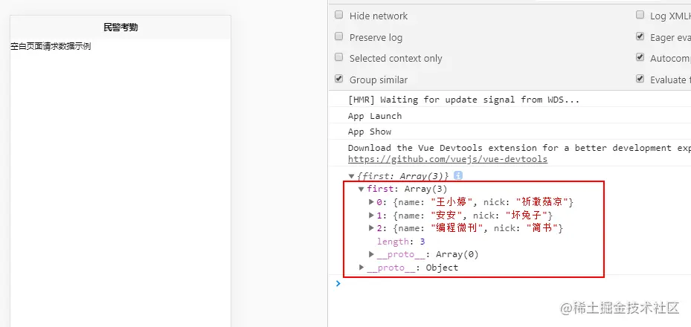Uncheck the Evaluate checkbox
Screen dimensions: 691x327
[640, 79]
